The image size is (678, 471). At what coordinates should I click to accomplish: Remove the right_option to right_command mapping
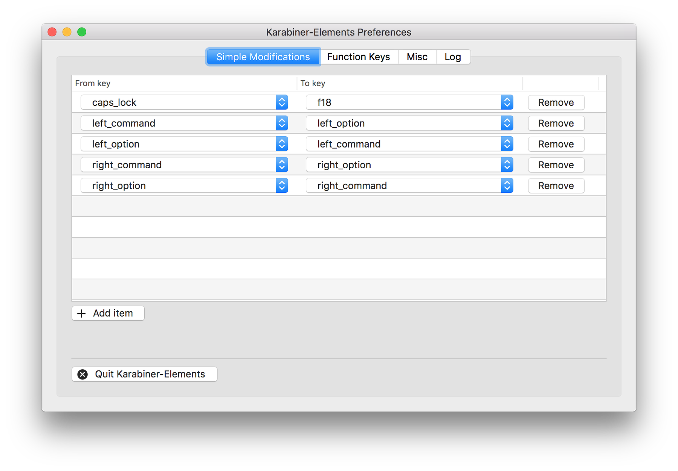coord(556,185)
